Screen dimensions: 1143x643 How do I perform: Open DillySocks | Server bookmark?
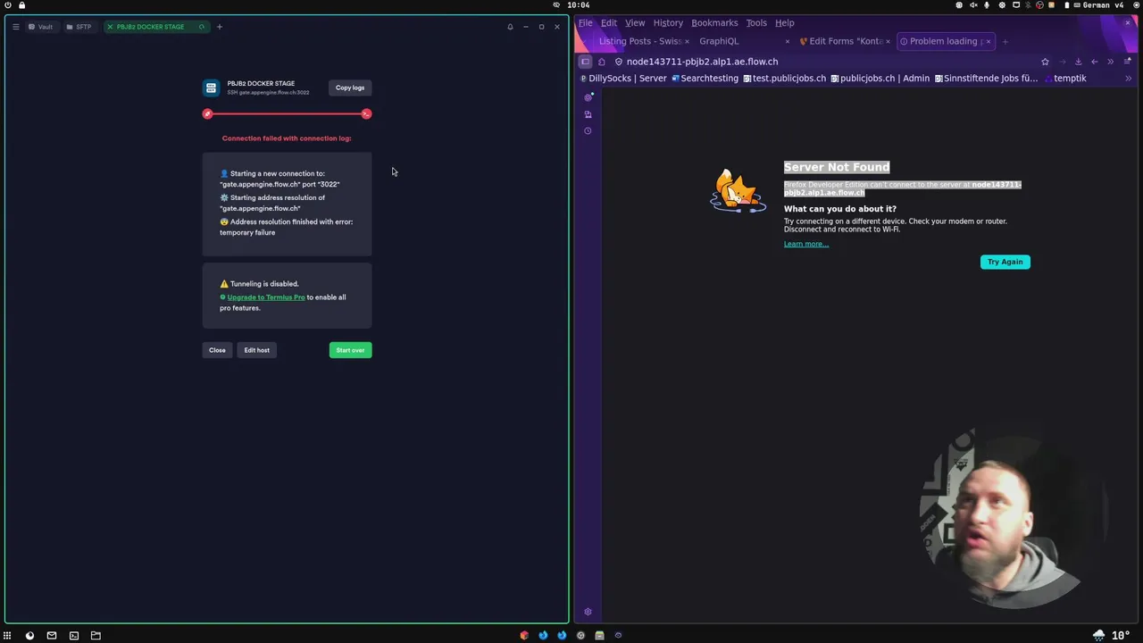pos(624,79)
